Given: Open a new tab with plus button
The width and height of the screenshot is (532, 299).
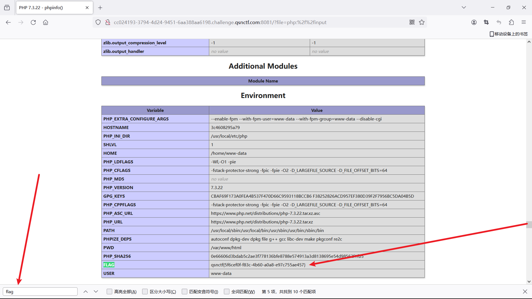Looking at the screenshot, I should pos(100,7).
